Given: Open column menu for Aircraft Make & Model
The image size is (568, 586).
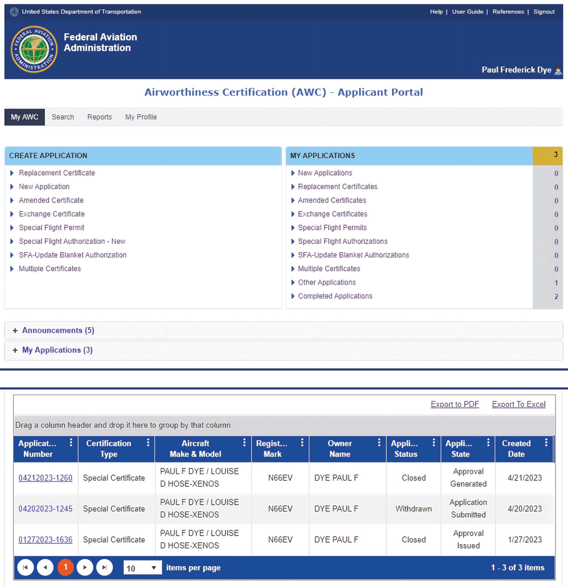Looking at the screenshot, I should (244, 442).
